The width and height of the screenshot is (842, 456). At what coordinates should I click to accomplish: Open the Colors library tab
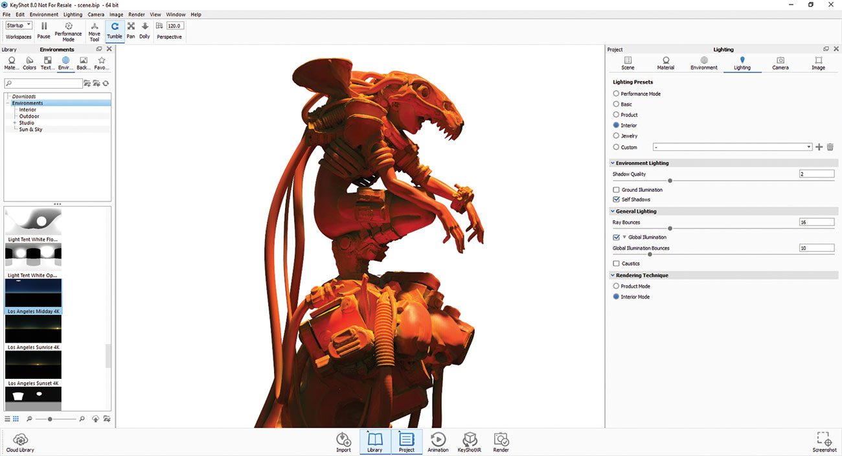tap(30, 63)
